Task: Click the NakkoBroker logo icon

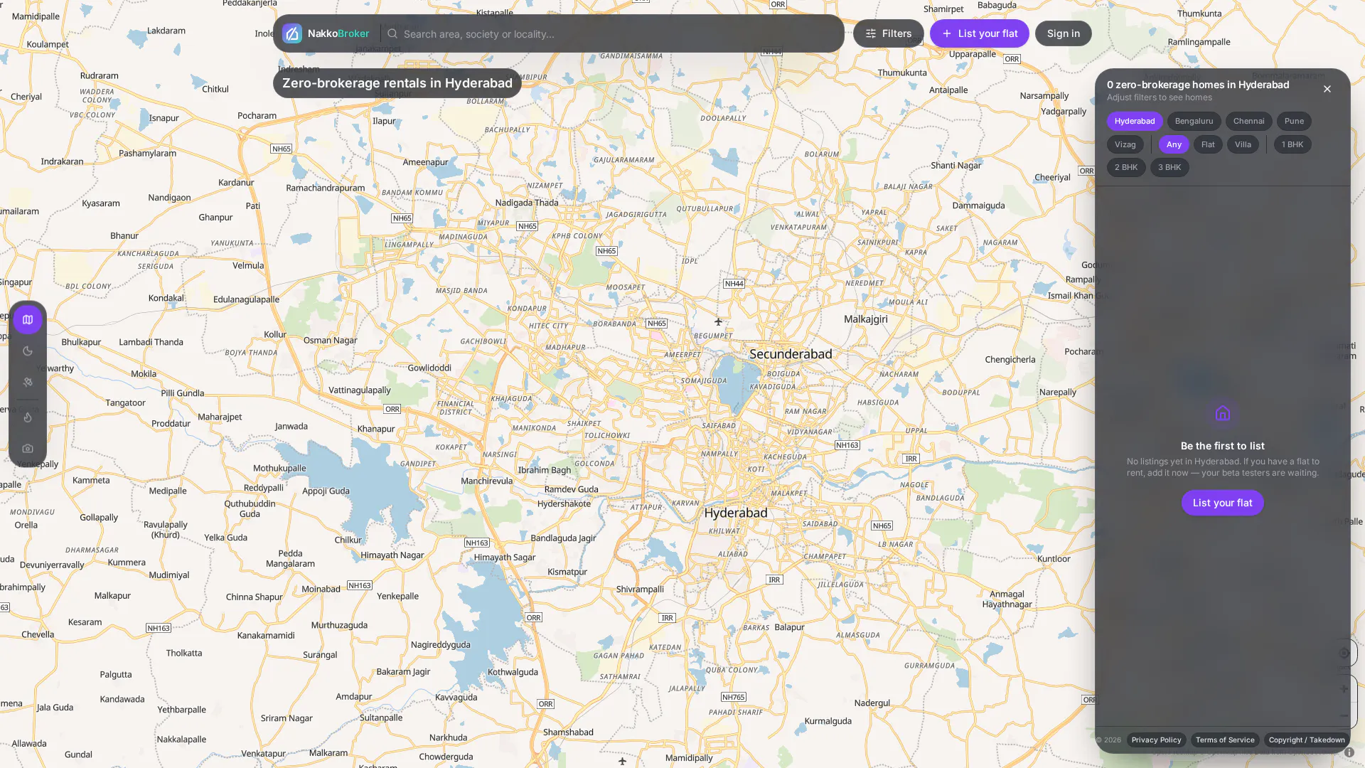Action: coord(292,33)
